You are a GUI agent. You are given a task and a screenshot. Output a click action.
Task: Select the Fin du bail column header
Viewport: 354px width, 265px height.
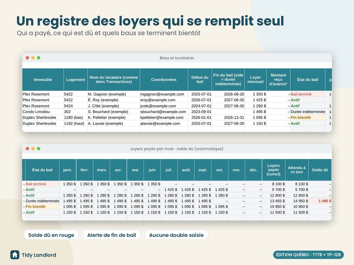click(228, 79)
